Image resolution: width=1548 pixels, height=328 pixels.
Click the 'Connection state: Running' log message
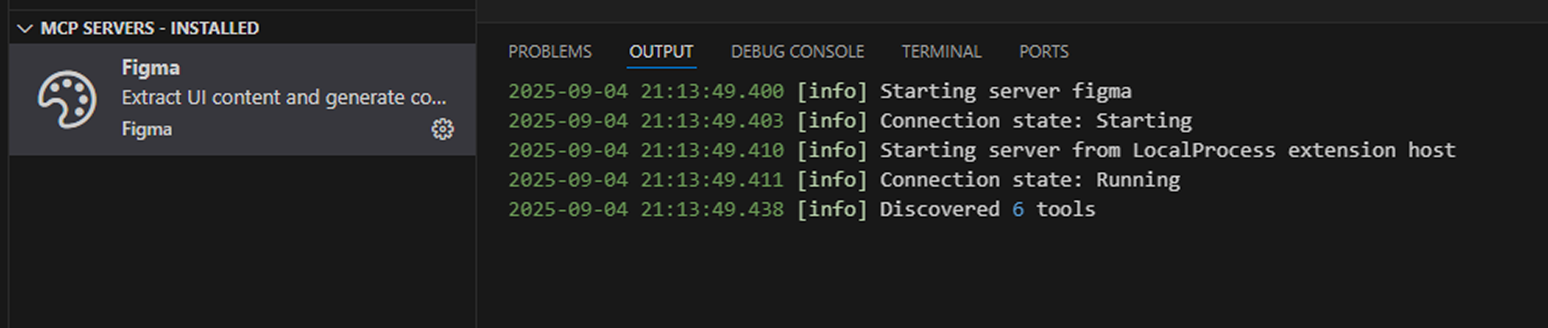(x=1029, y=180)
